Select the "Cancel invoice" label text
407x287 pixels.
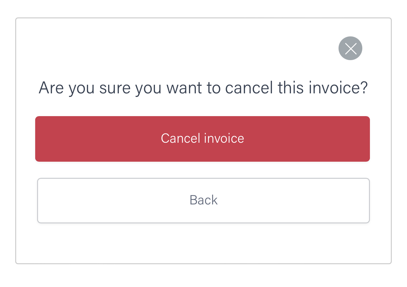pyautogui.click(x=202, y=139)
